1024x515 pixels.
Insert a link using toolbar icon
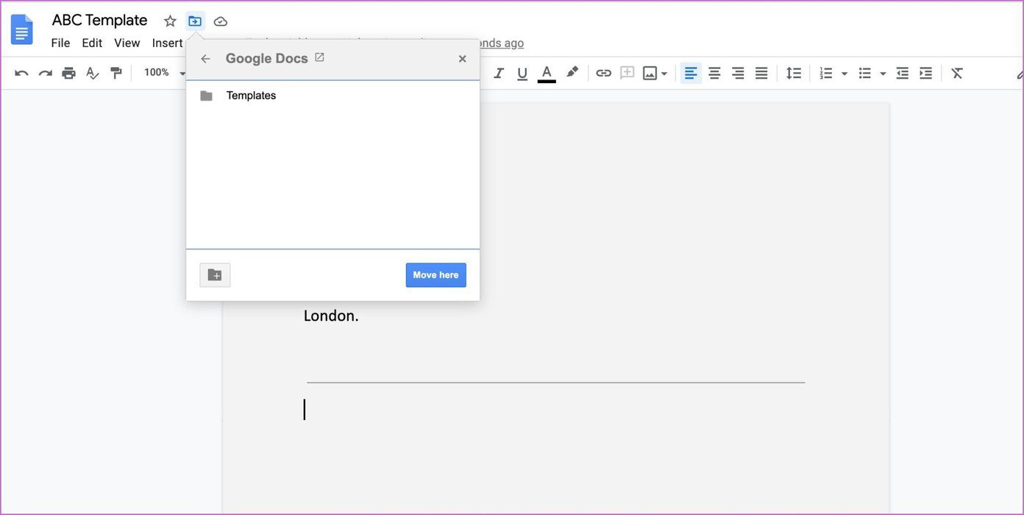coord(603,73)
